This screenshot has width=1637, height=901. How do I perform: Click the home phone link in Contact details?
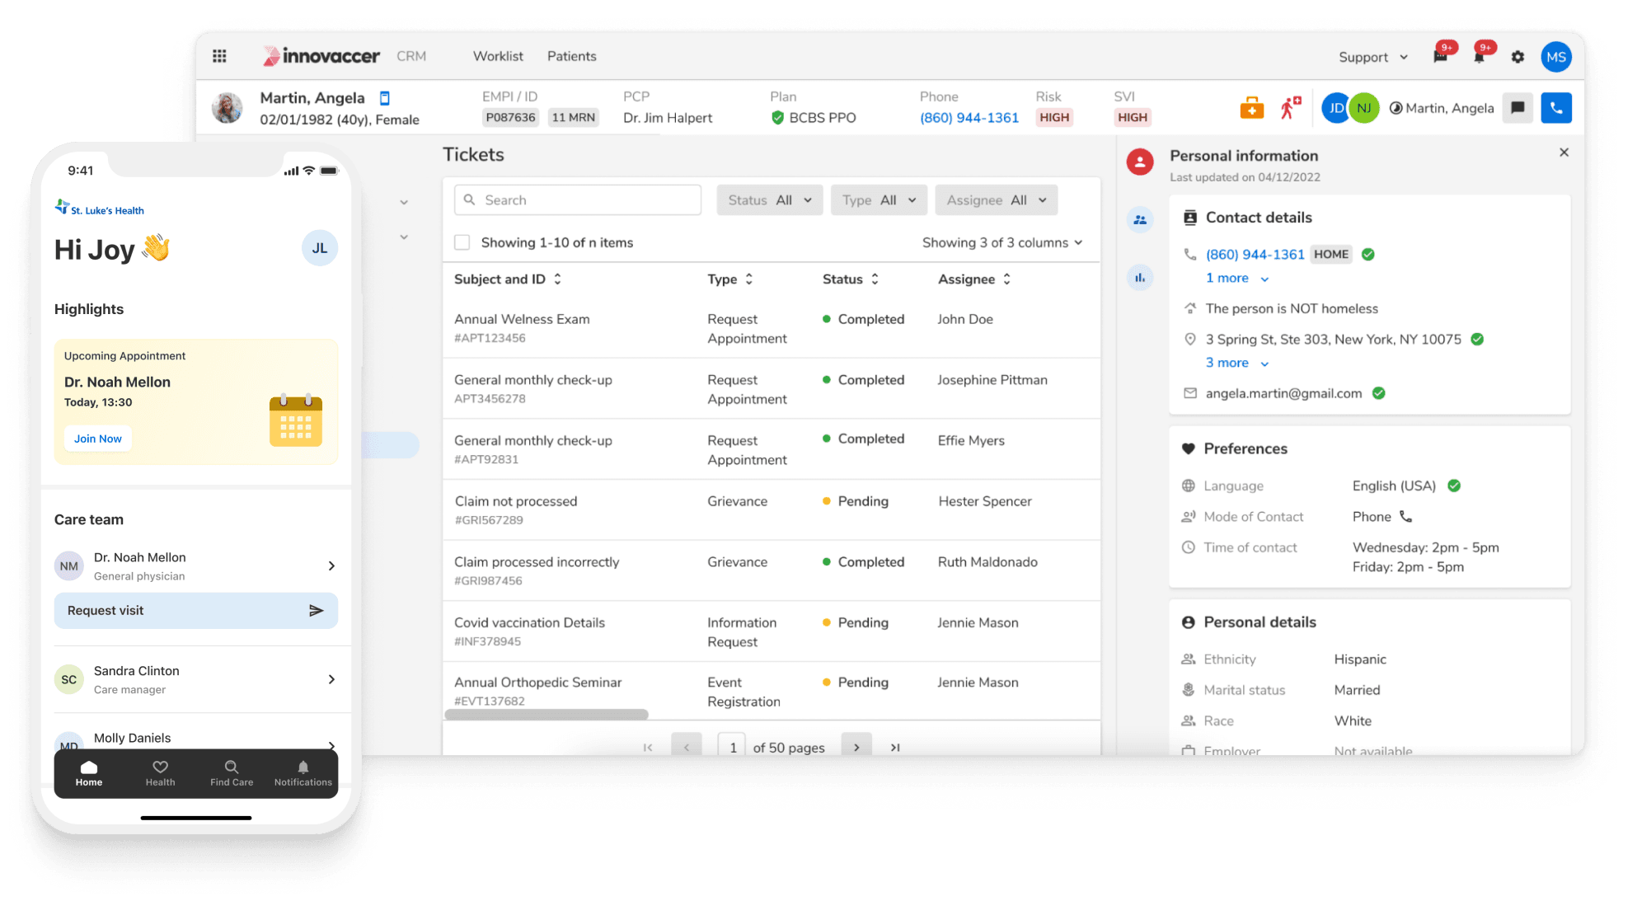(1255, 255)
